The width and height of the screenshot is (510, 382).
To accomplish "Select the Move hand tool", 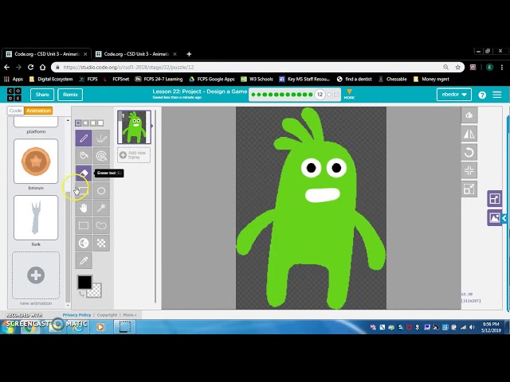I will pyautogui.click(x=84, y=208).
